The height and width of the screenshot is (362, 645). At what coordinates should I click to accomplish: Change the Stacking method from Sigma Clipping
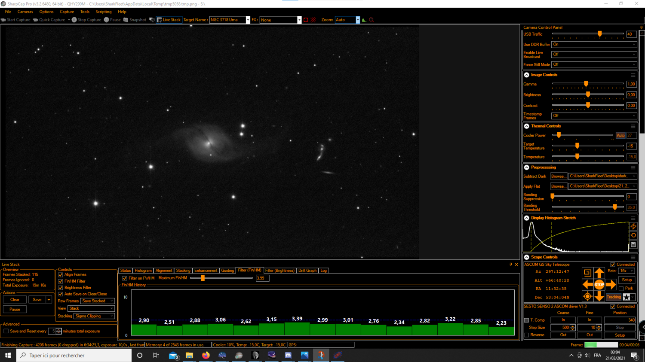(94, 316)
